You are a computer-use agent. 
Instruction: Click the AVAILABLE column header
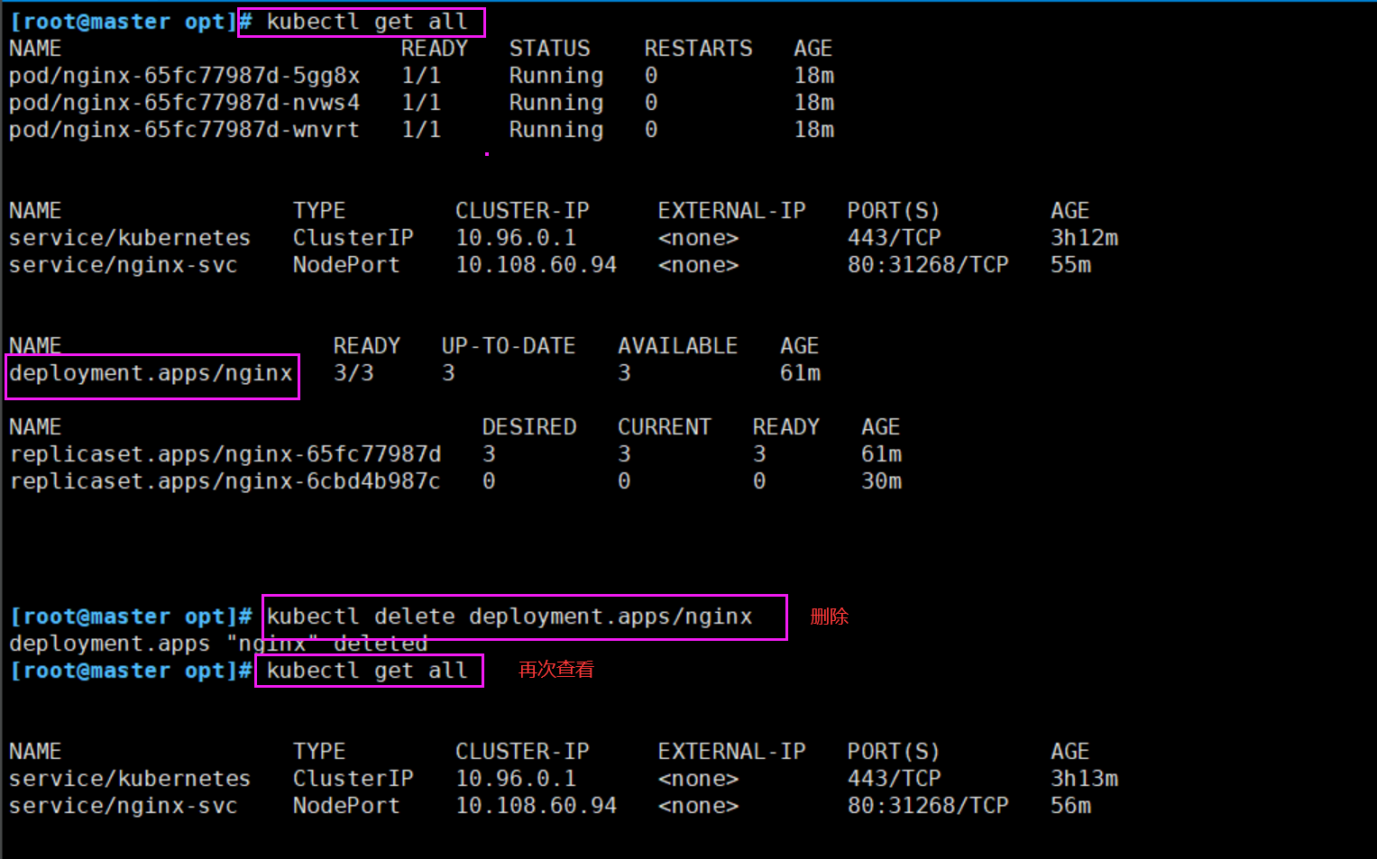pyautogui.click(x=677, y=346)
